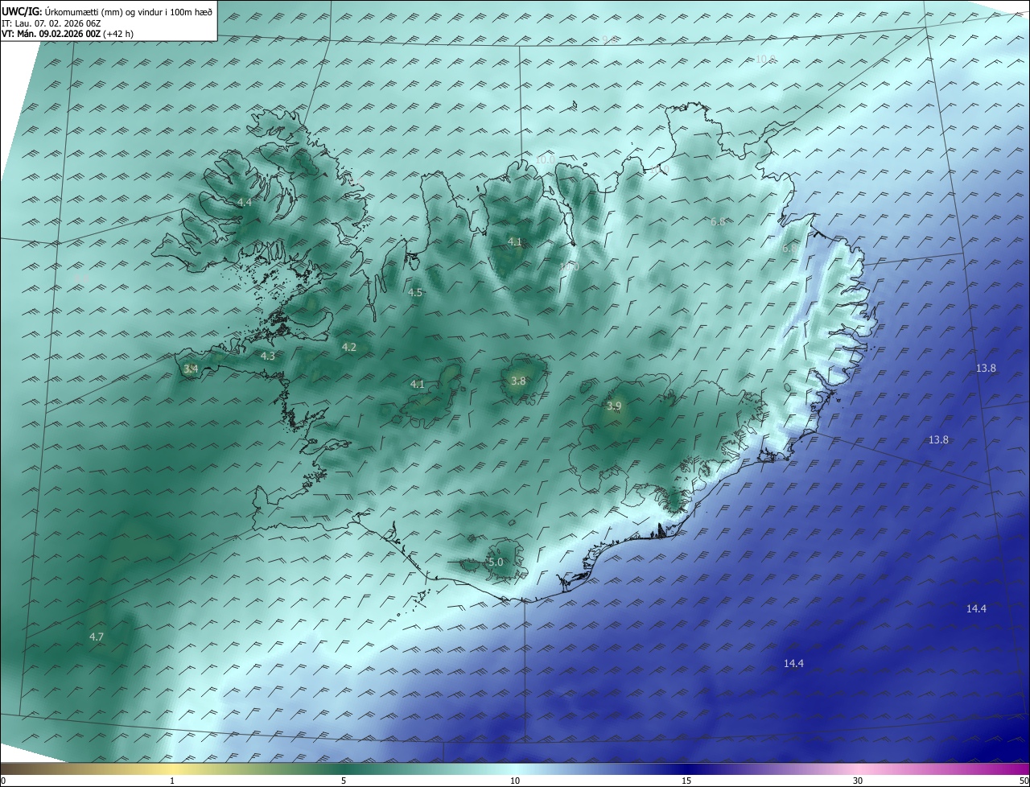1030x787 pixels.
Task: Click the title text 'Úrkomumætti (mm) og vindur'
Action: tap(103, 11)
